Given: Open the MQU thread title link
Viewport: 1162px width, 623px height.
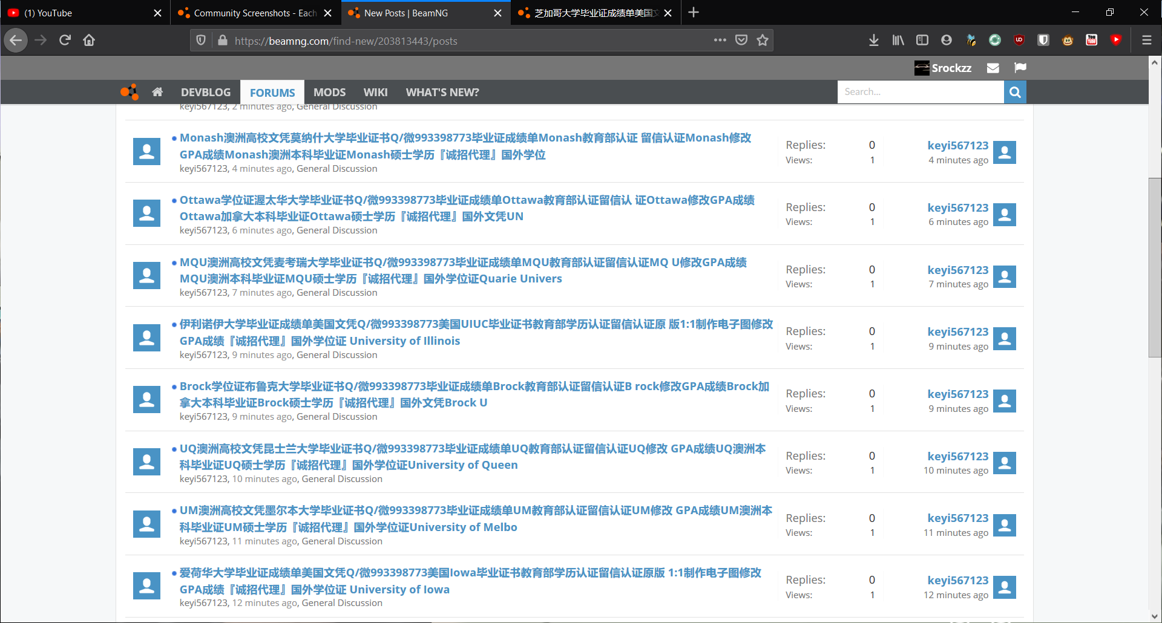Looking at the screenshot, I should pyautogui.click(x=463, y=270).
